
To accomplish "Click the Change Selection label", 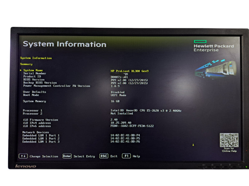I will pos(44,156).
